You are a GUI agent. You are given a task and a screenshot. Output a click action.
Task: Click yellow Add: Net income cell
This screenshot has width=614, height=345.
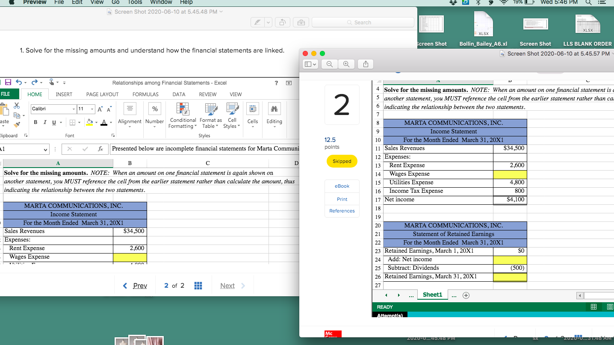(x=510, y=259)
